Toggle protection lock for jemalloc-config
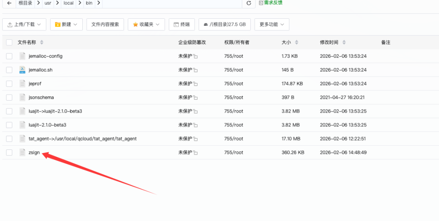439x221 pixels. (195, 57)
